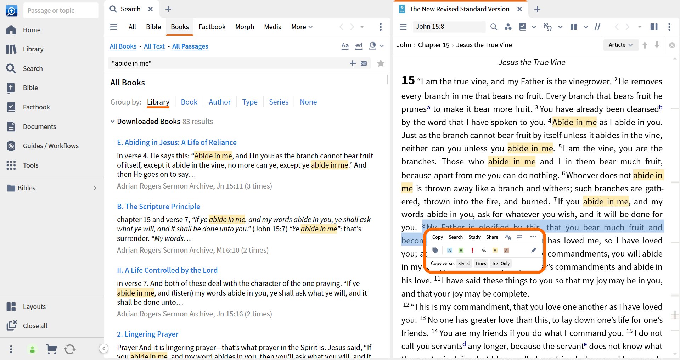This screenshot has width=680, height=360.
Task: Switch to the Factbook search tab
Action: [212, 27]
